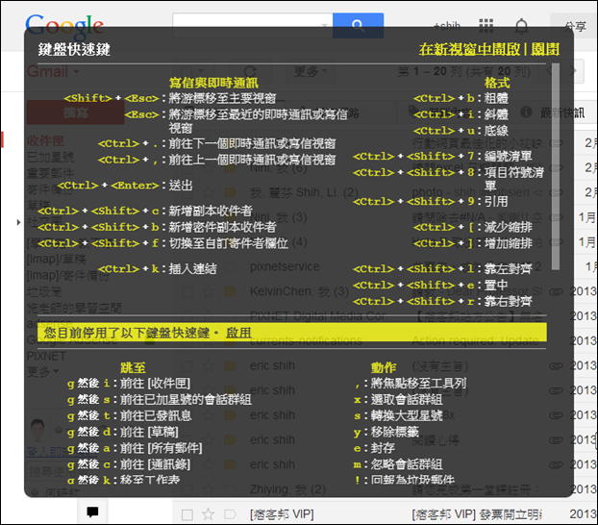Tick checkbox for KelvinChen email row

pos(187,292)
